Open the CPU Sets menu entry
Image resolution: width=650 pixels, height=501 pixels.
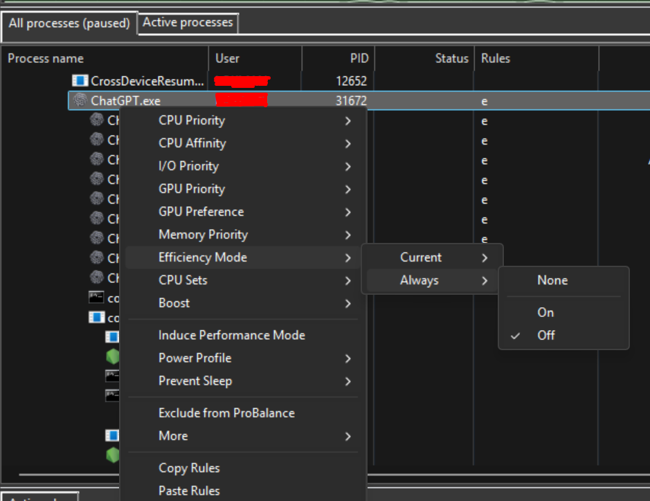[x=243, y=280]
